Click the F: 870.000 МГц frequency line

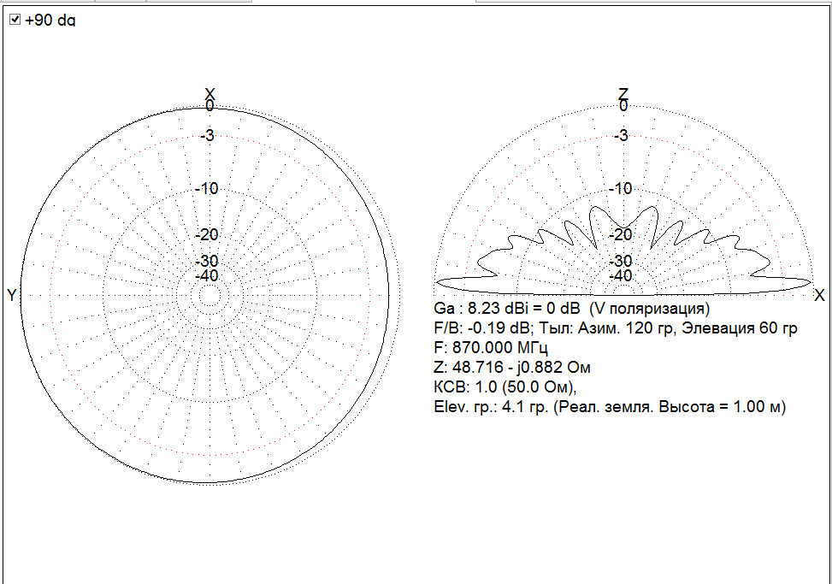click(491, 348)
